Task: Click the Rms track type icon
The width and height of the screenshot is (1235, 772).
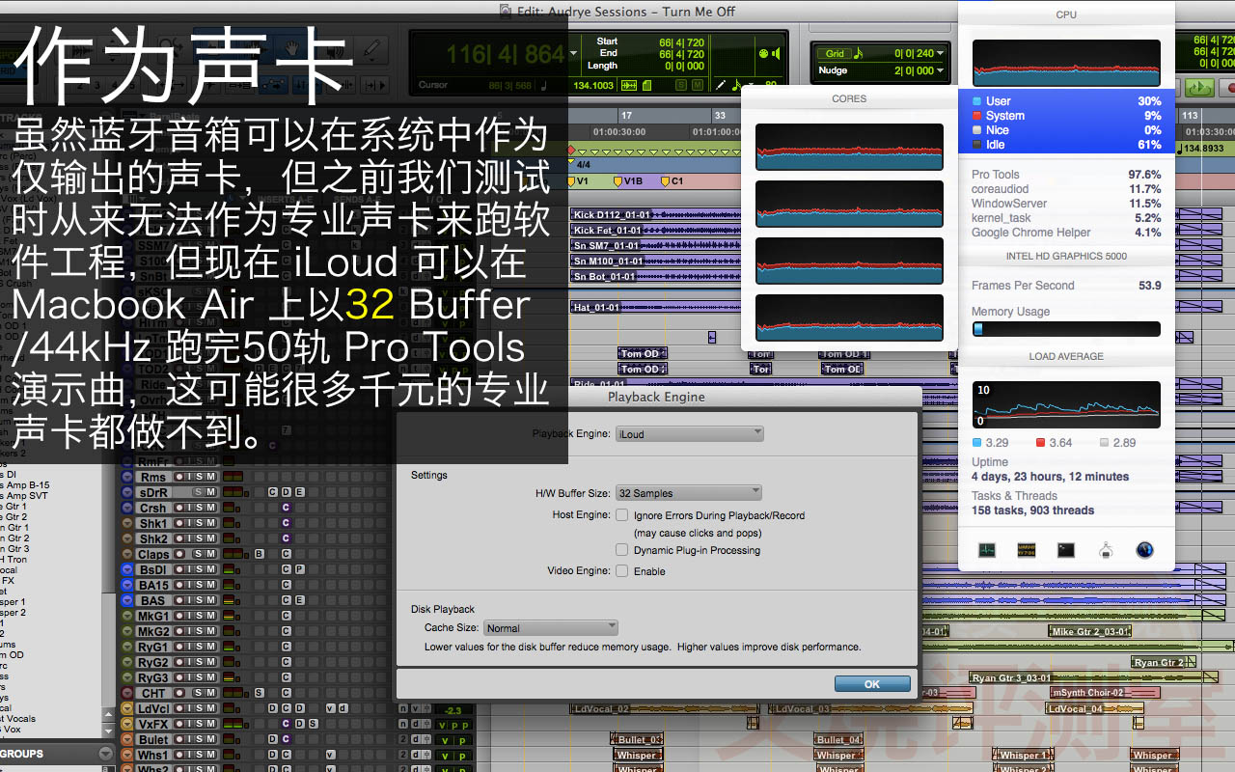Action: pos(127,477)
